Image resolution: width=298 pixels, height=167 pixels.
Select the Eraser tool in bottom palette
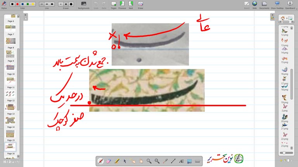tap(108, 161)
